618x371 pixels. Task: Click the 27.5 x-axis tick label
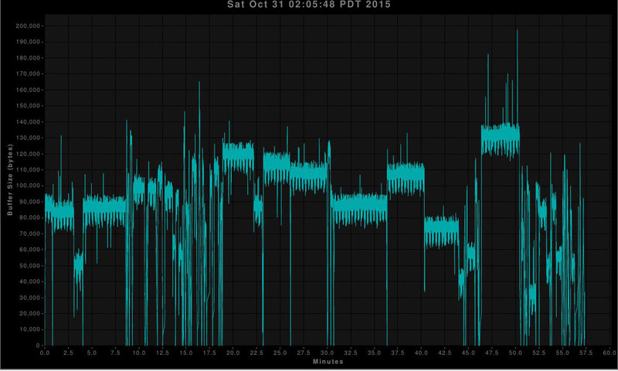(x=304, y=352)
